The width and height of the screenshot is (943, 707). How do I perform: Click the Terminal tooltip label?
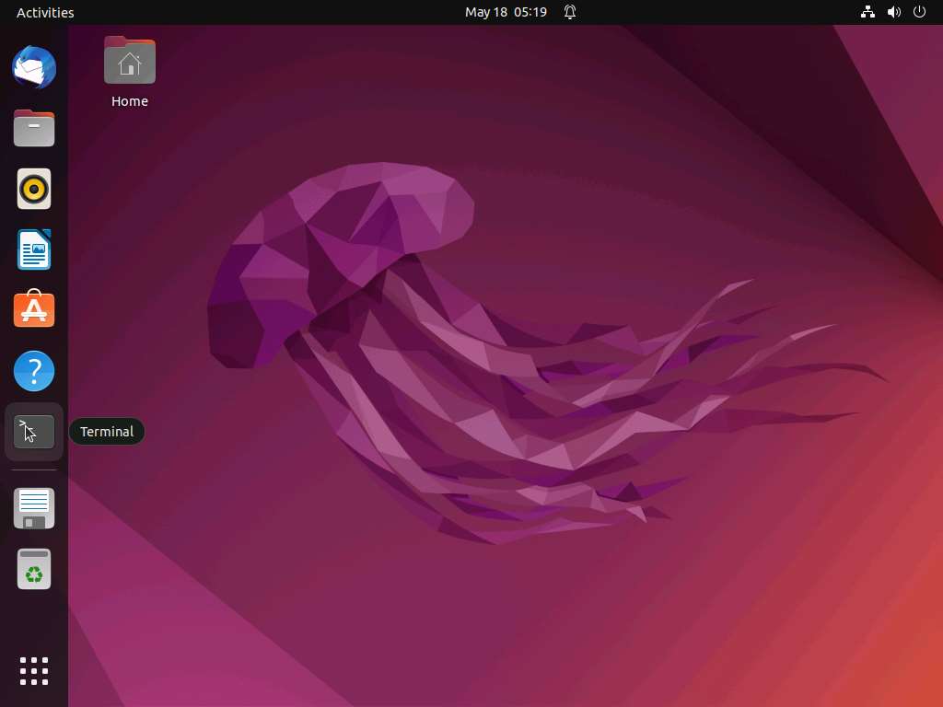point(107,432)
